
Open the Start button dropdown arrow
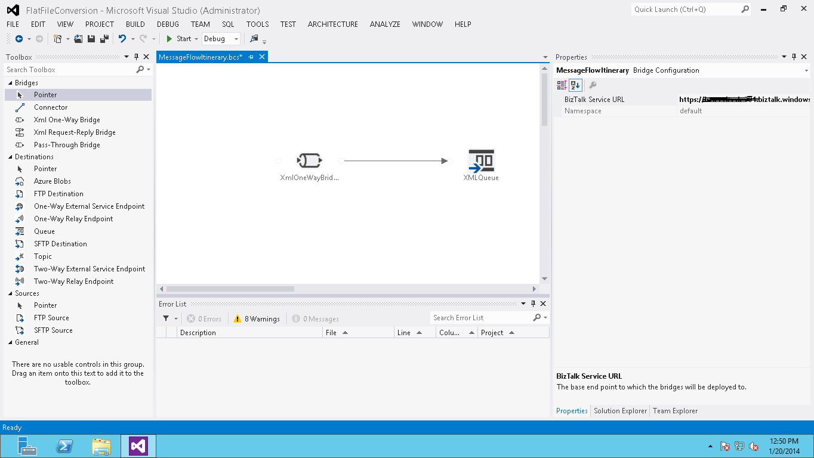196,39
